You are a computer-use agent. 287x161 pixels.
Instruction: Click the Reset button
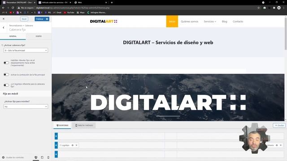click(x=24, y=19)
